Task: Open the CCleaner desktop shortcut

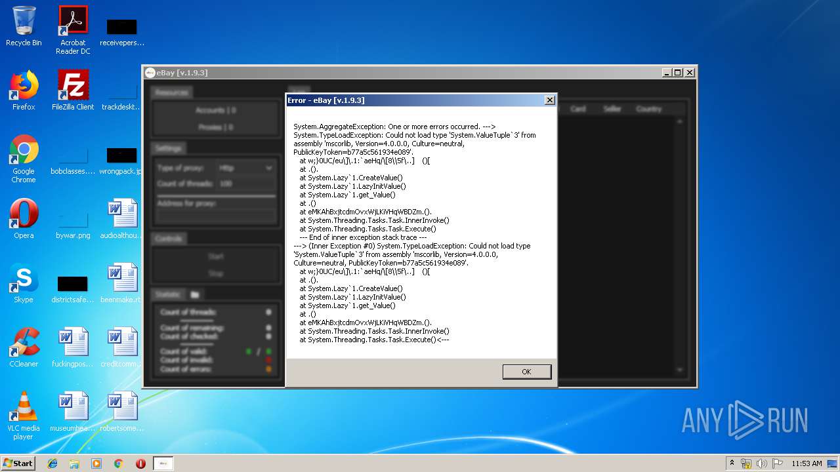Action: (x=24, y=347)
